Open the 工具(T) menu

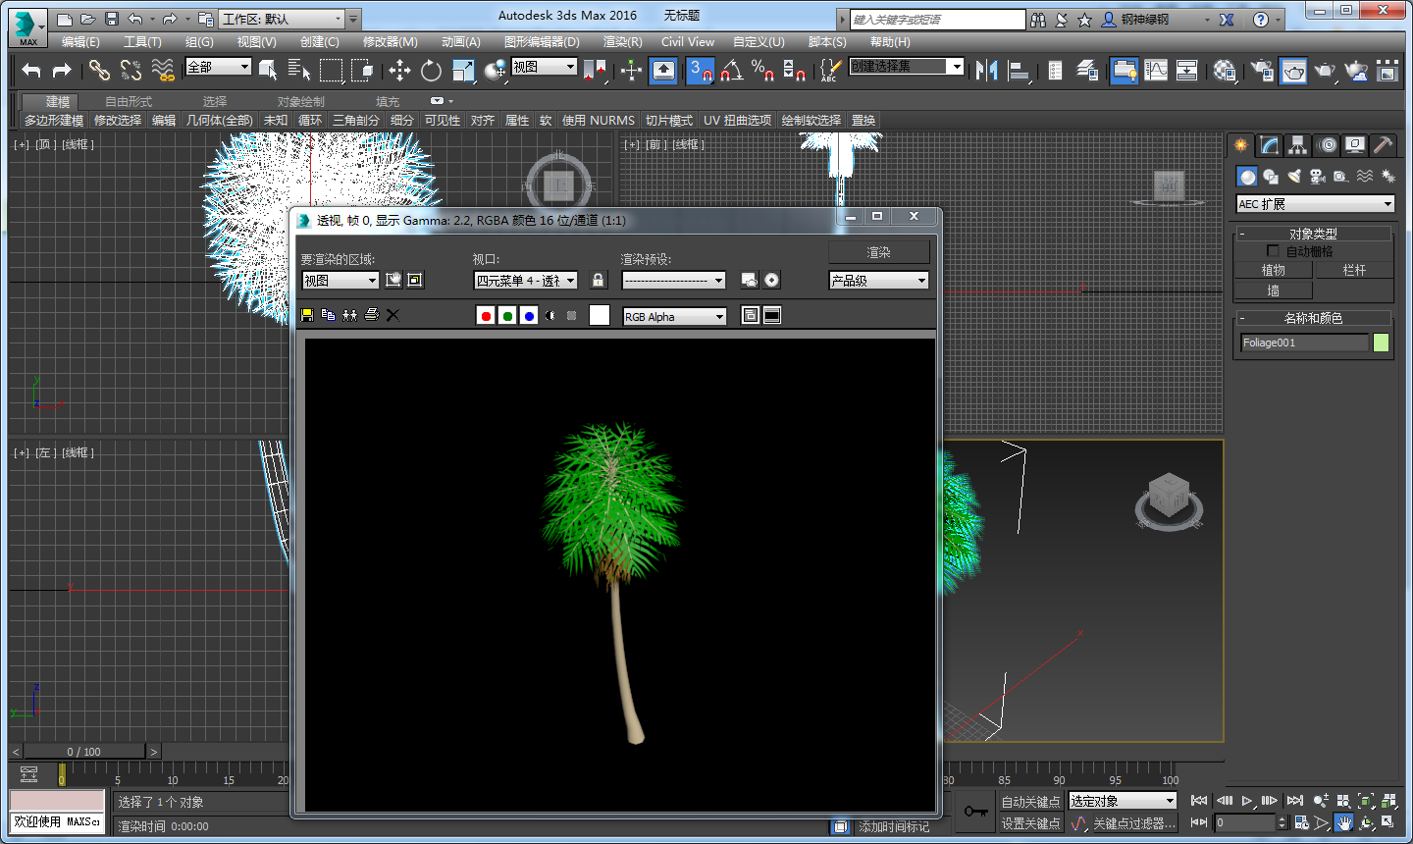[142, 42]
